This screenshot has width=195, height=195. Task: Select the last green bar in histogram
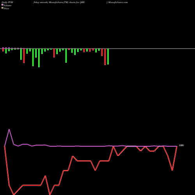tap(108, 57)
